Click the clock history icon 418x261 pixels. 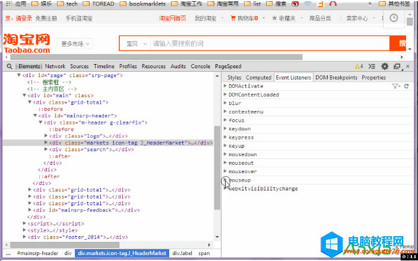394,18
